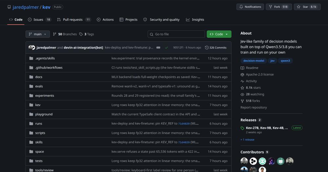Image resolution: width=328 pixels, height=172 pixels.
Task: Click the decision-model topic tag
Action: (x=254, y=61)
